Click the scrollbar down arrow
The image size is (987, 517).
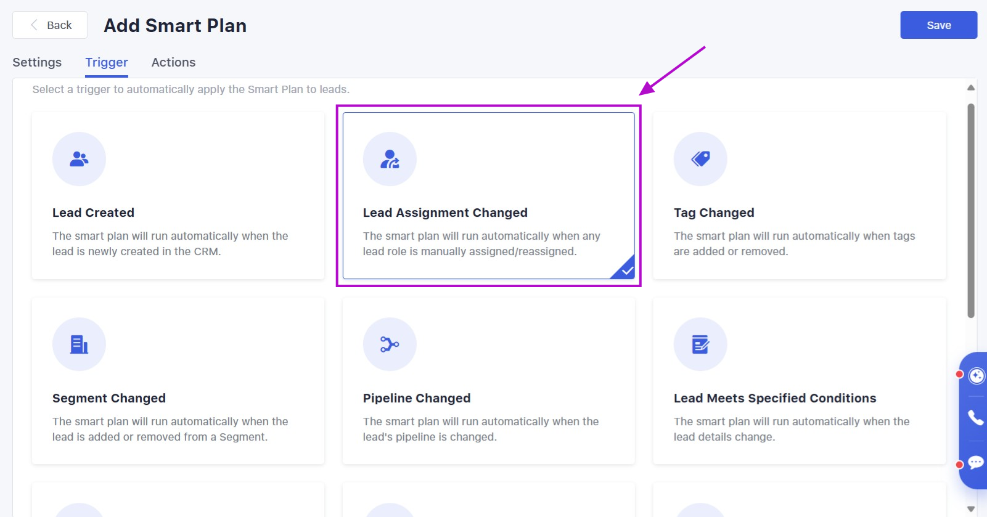point(971,509)
